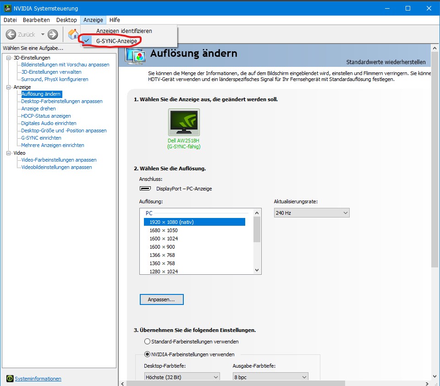Select Standard-Farbeinstellungen verwenden radio button
The image size is (440, 386).
[x=147, y=342]
